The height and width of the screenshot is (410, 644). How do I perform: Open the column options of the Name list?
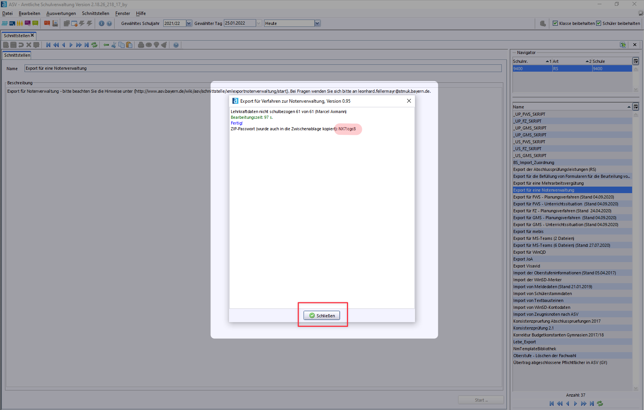tap(636, 107)
